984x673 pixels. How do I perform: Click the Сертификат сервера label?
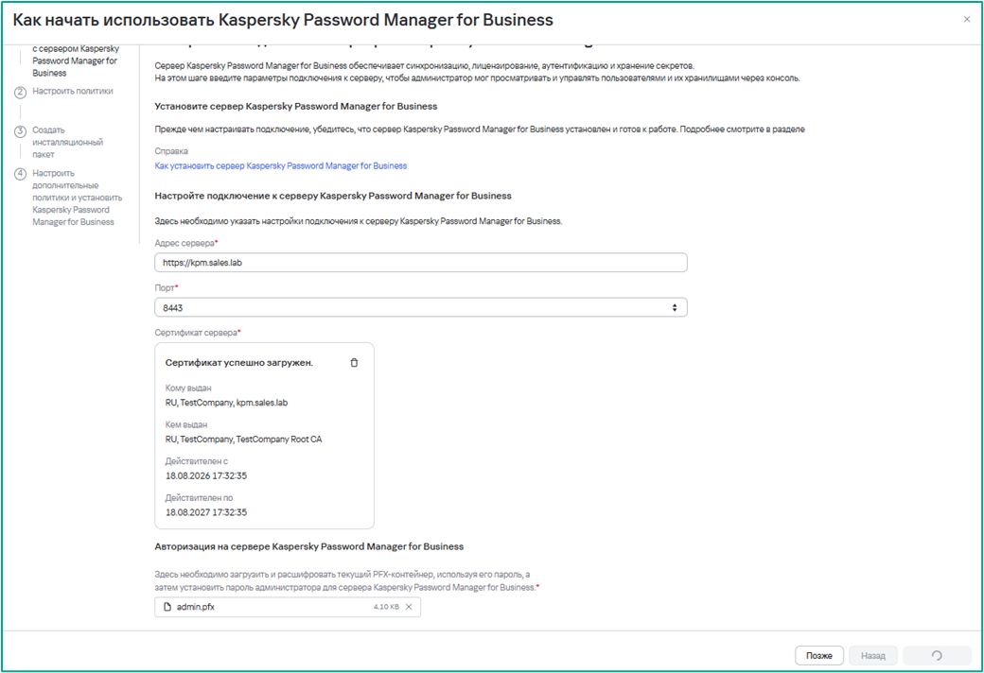[198, 333]
